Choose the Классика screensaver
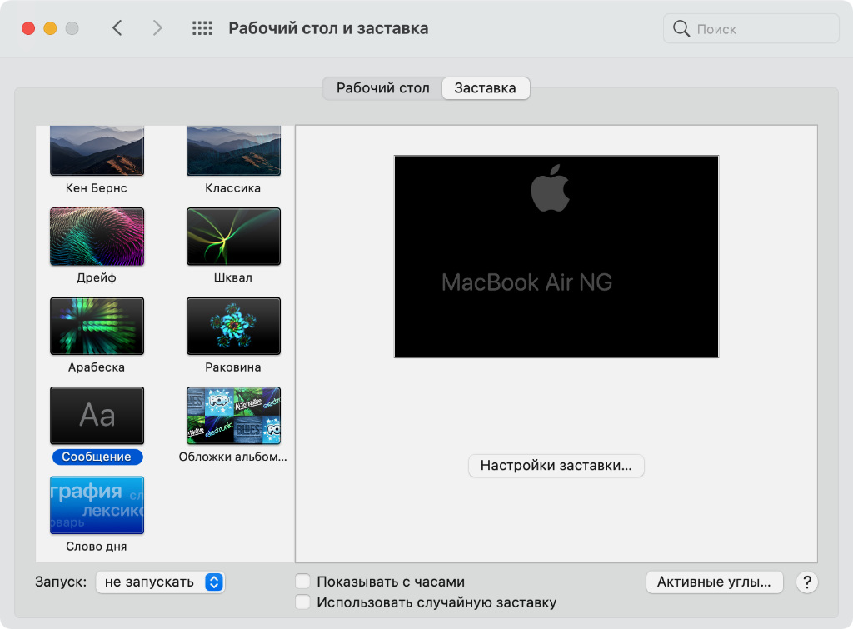 [x=233, y=151]
